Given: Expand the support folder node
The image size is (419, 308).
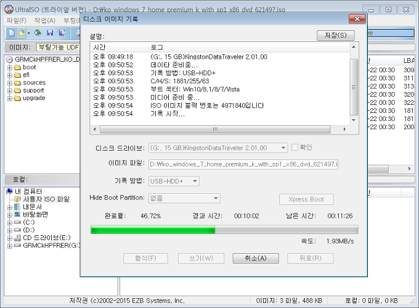Looking at the screenshot, I should pyautogui.click(x=10, y=91).
